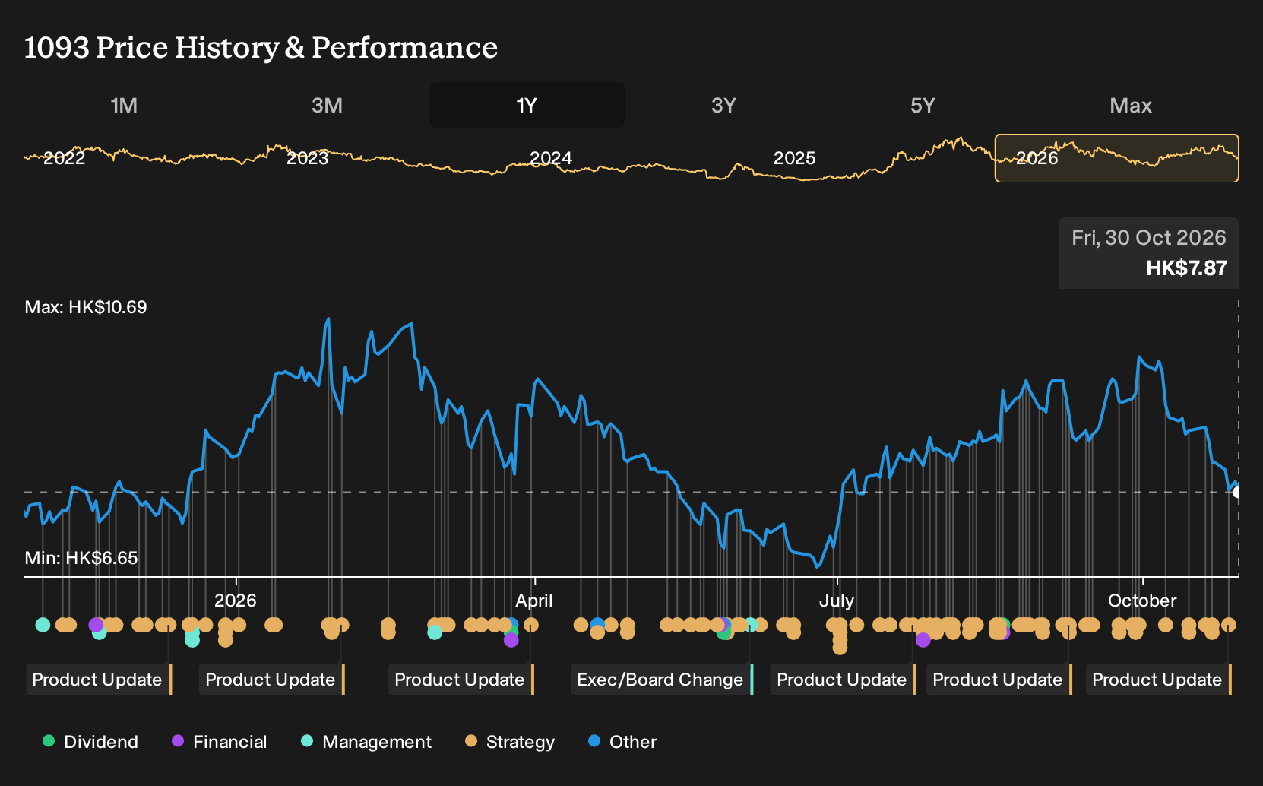This screenshot has width=1263, height=786.
Task: Click the leftmost teal Management event dot
Action: click(43, 625)
